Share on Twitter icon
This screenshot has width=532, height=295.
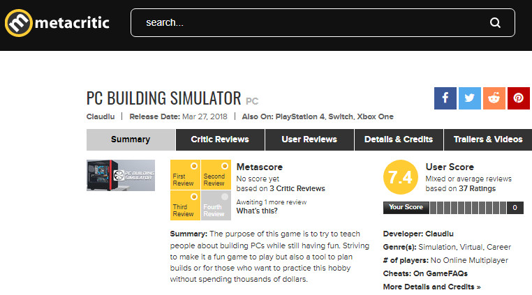pyautogui.click(x=470, y=98)
